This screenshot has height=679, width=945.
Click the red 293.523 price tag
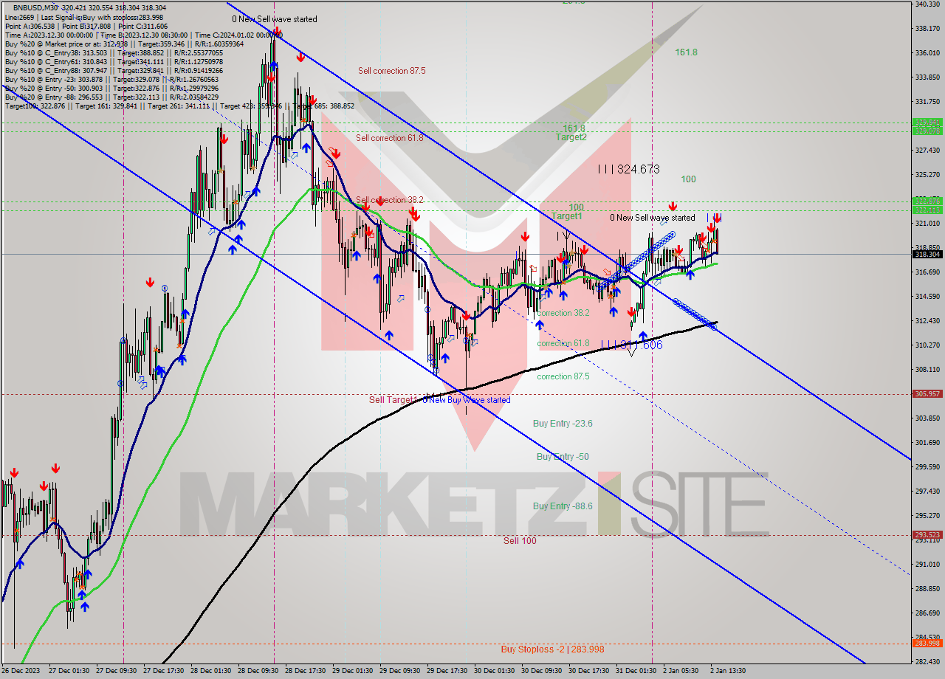pyautogui.click(x=927, y=534)
